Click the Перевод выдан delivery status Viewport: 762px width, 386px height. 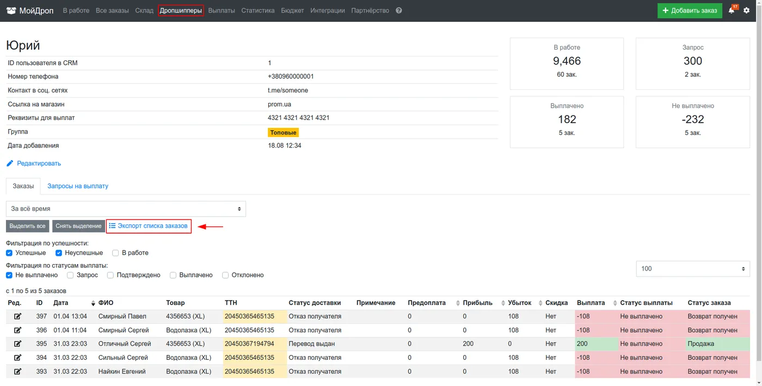click(x=312, y=344)
